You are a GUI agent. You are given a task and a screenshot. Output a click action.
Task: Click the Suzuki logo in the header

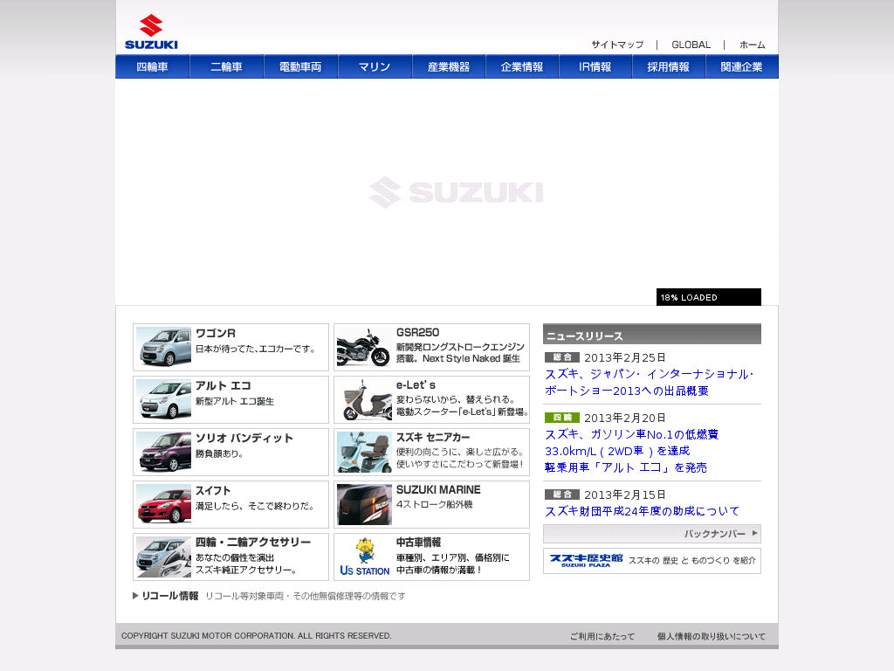(151, 32)
